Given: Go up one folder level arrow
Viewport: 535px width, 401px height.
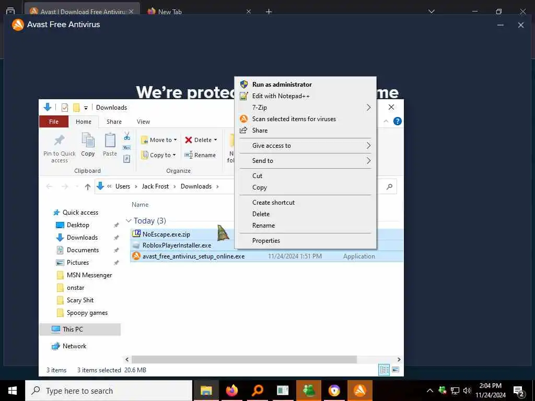Looking at the screenshot, I should click(x=88, y=186).
